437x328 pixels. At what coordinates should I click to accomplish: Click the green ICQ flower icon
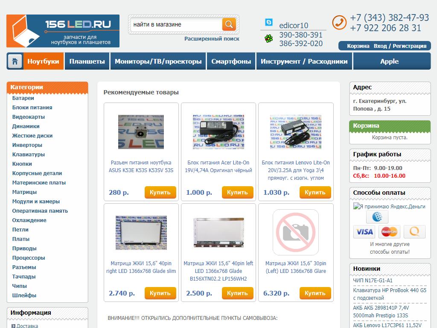tap(269, 39)
